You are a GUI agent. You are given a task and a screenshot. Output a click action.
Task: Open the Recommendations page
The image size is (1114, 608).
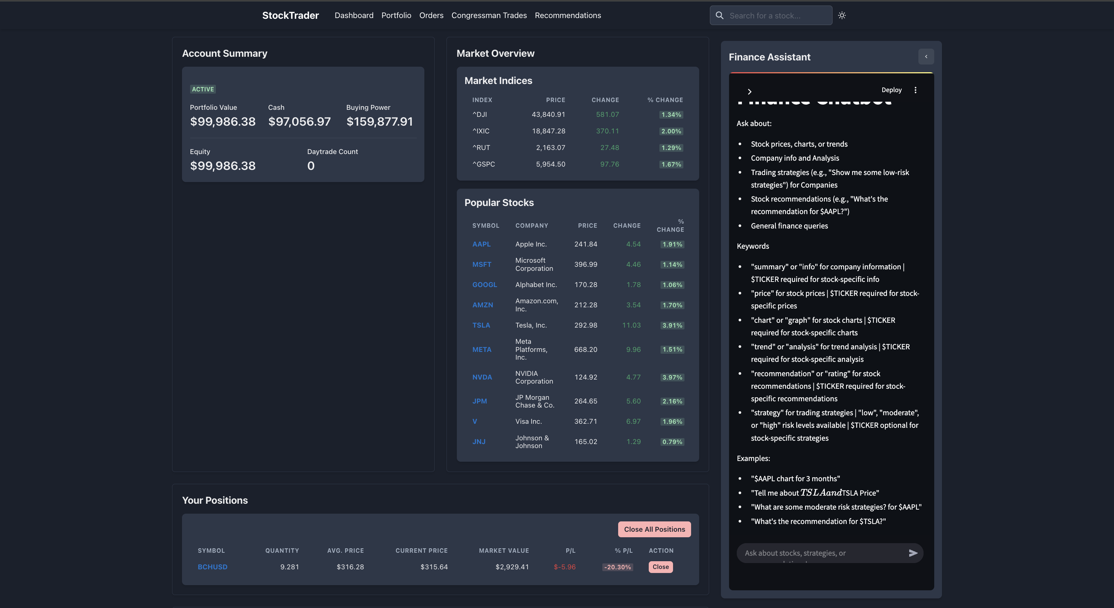click(567, 15)
